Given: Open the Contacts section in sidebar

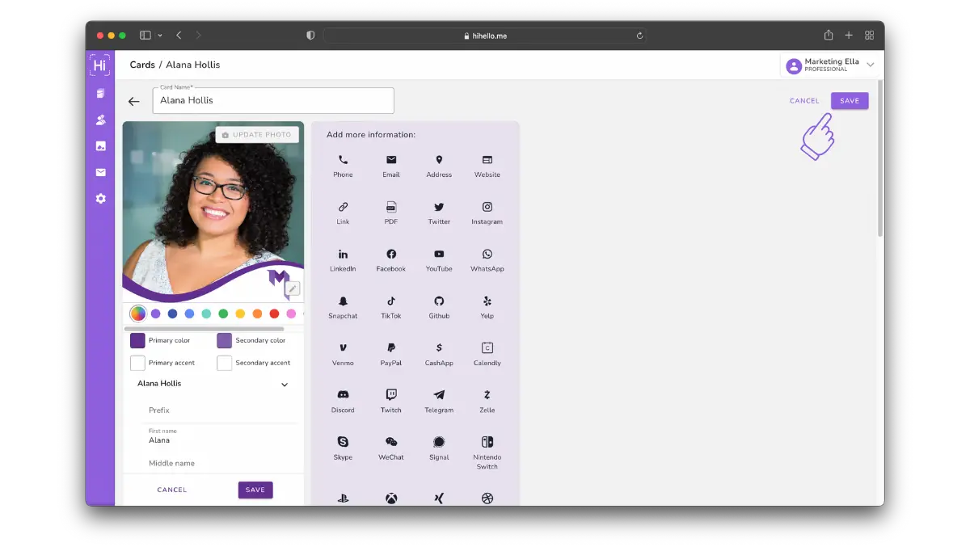Looking at the screenshot, I should coord(100,120).
